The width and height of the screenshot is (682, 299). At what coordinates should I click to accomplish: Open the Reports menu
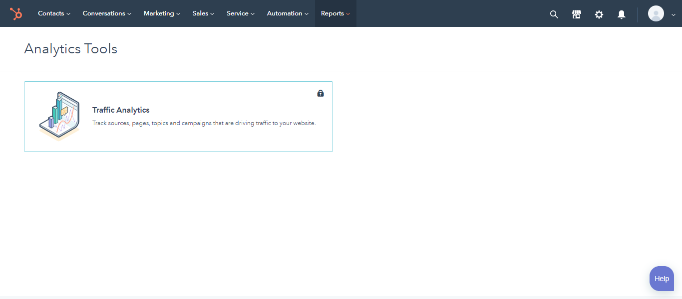click(x=336, y=13)
